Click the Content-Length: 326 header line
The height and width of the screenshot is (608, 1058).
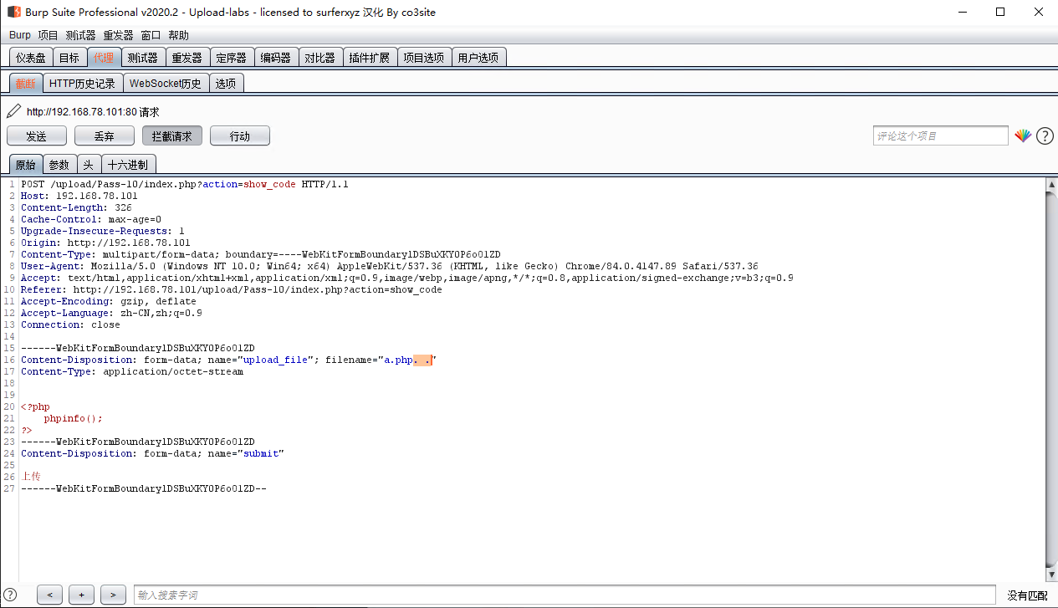pos(76,207)
